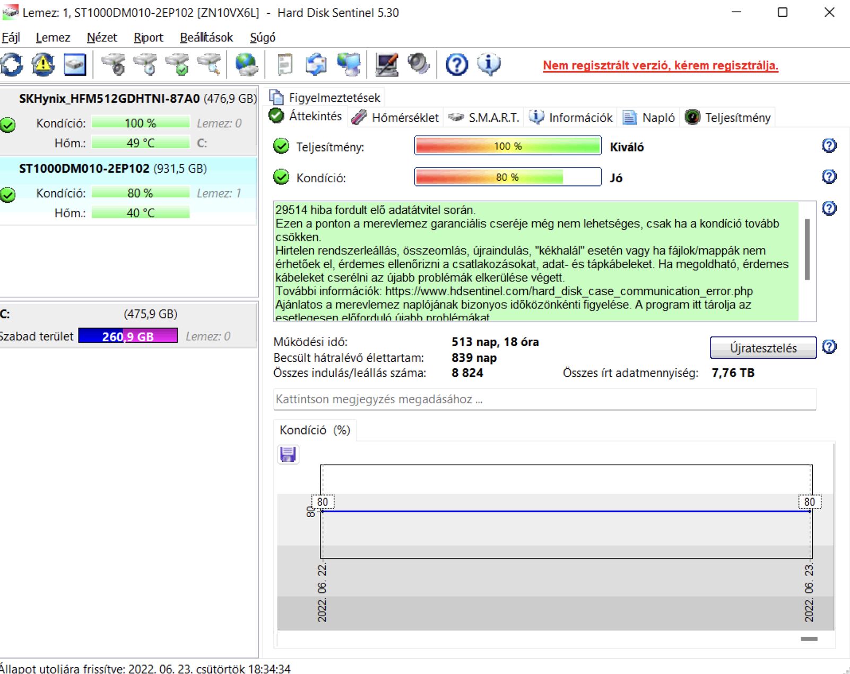Click the info bubble toolbar icon
This screenshot has height=674, width=850.
pos(488,65)
